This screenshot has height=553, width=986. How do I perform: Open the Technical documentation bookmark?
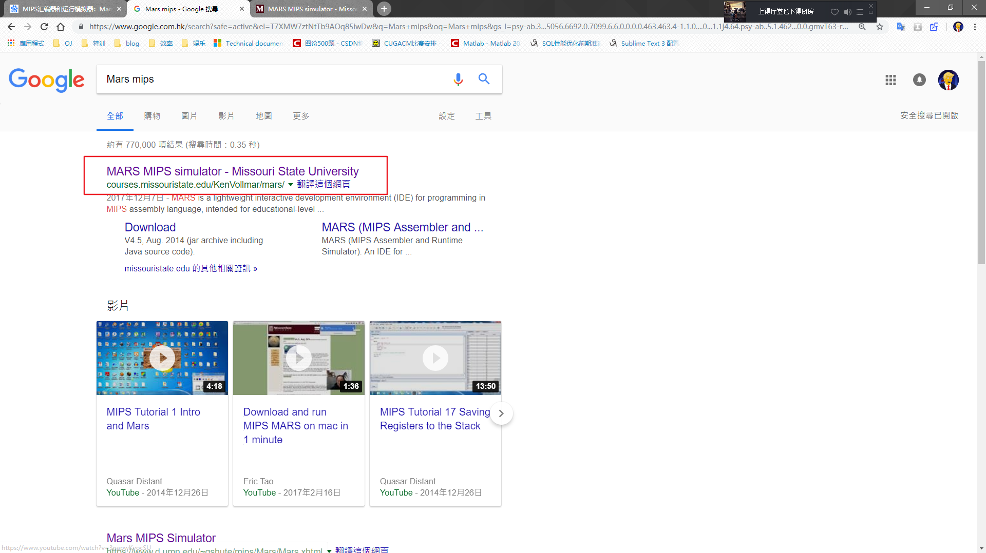[249, 44]
